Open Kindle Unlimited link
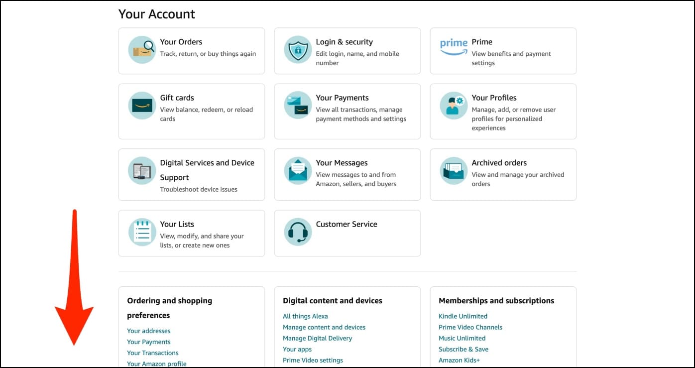This screenshot has width=695, height=368. pyautogui.click(x=463, y=316)
